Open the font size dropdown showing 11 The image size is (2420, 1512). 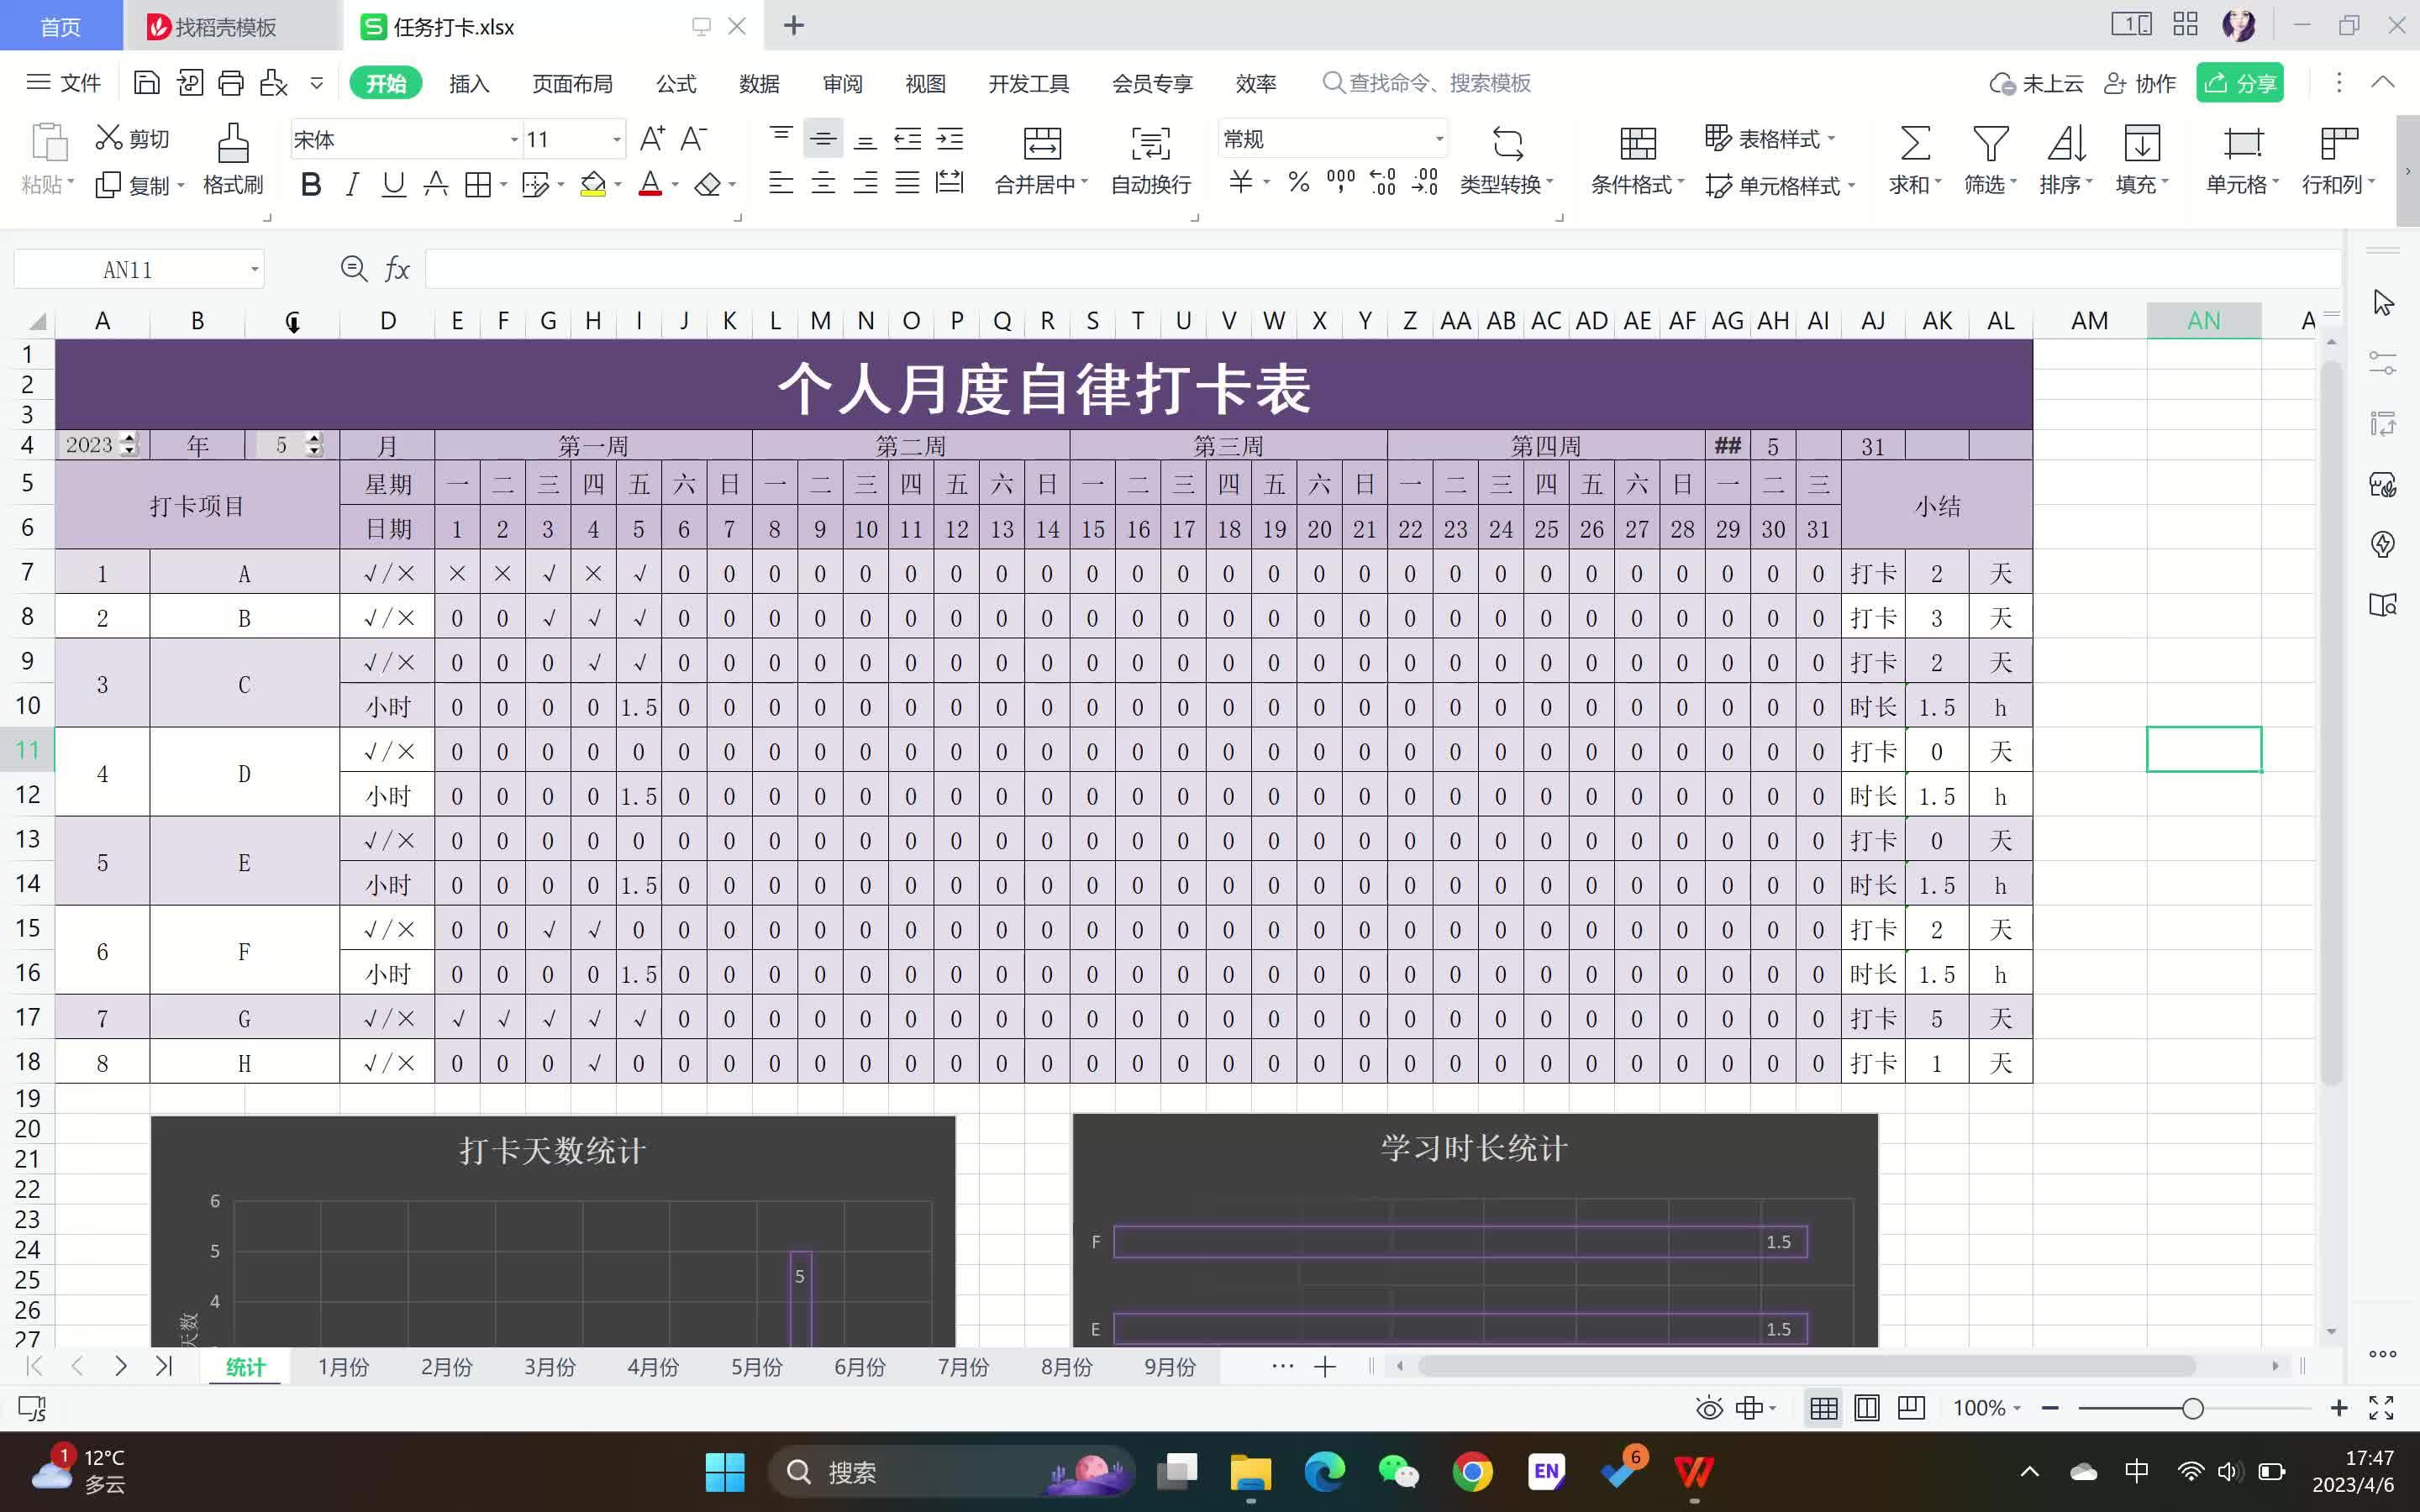[616, 139]
